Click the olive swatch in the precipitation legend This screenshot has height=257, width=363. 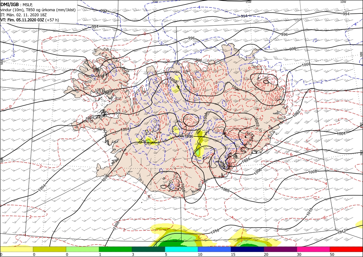click(49, 249)
